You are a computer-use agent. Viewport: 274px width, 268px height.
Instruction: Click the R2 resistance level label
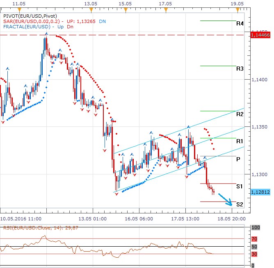(x=240, y=114)
